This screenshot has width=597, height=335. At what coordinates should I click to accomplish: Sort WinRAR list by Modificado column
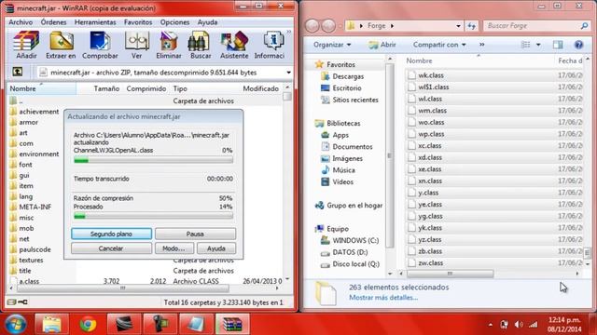tap(261, 88)
